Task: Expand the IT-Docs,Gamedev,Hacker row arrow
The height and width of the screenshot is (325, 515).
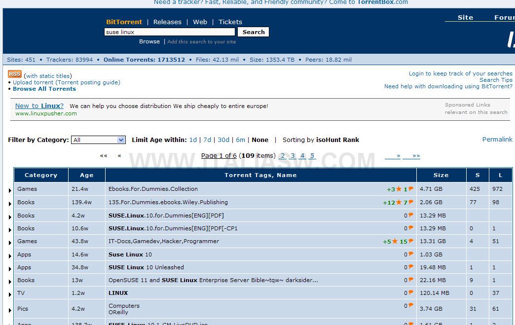Action: (x=10, y=243)
